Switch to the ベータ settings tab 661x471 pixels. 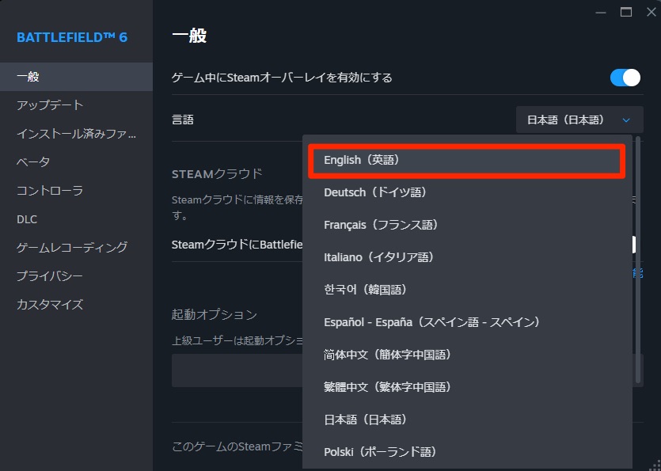click(x=33, y=162)
